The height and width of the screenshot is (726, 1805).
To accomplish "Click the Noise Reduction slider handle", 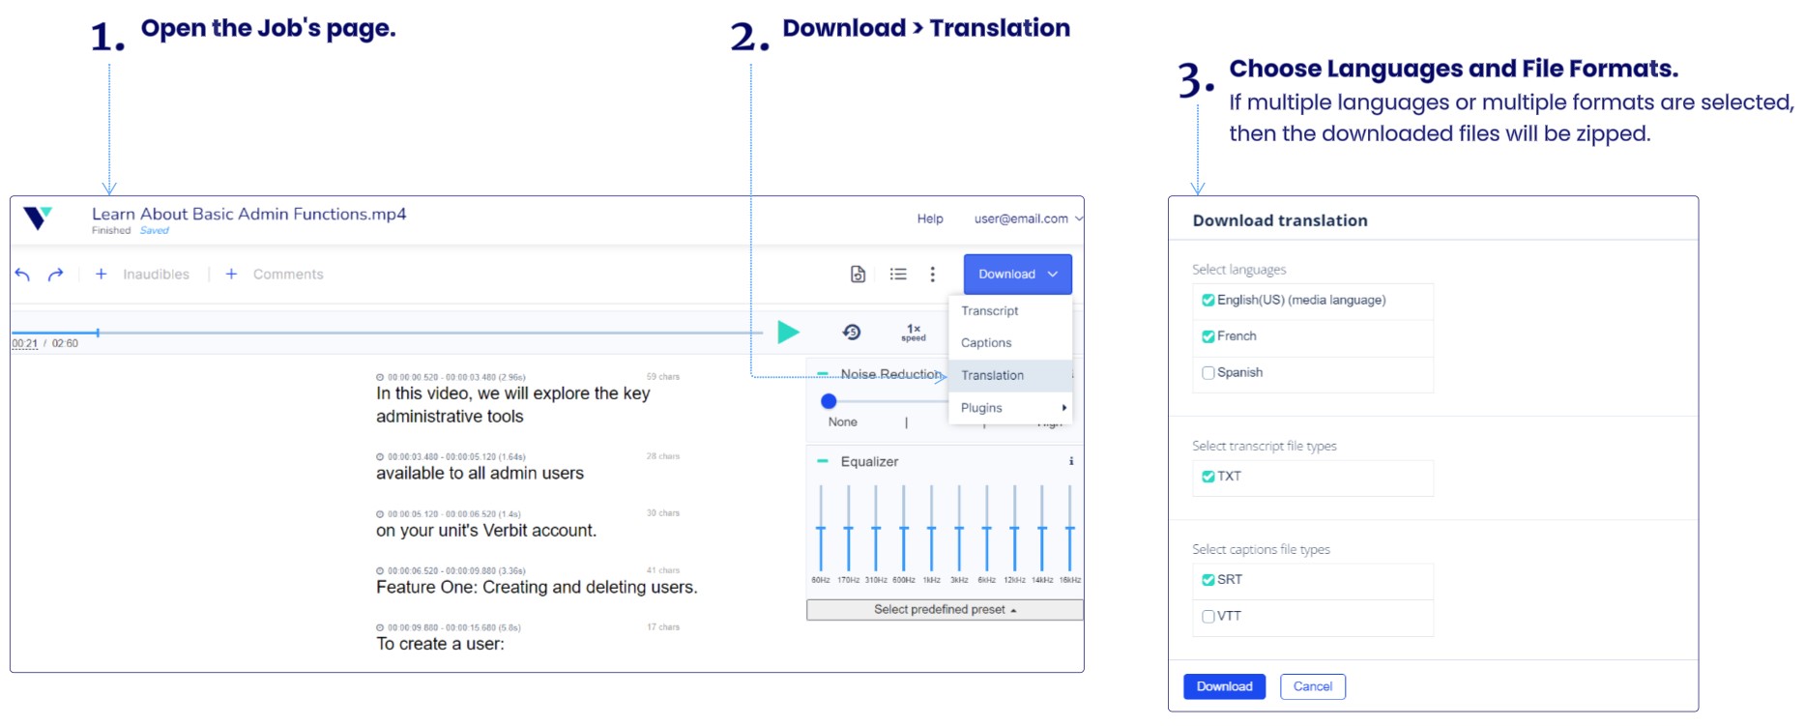I will 829,401.
